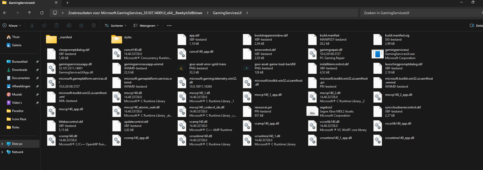Select the file named titlebarcontrol.xbf
The width and height of the screenshot is (483, 170).
click(71, 122)
